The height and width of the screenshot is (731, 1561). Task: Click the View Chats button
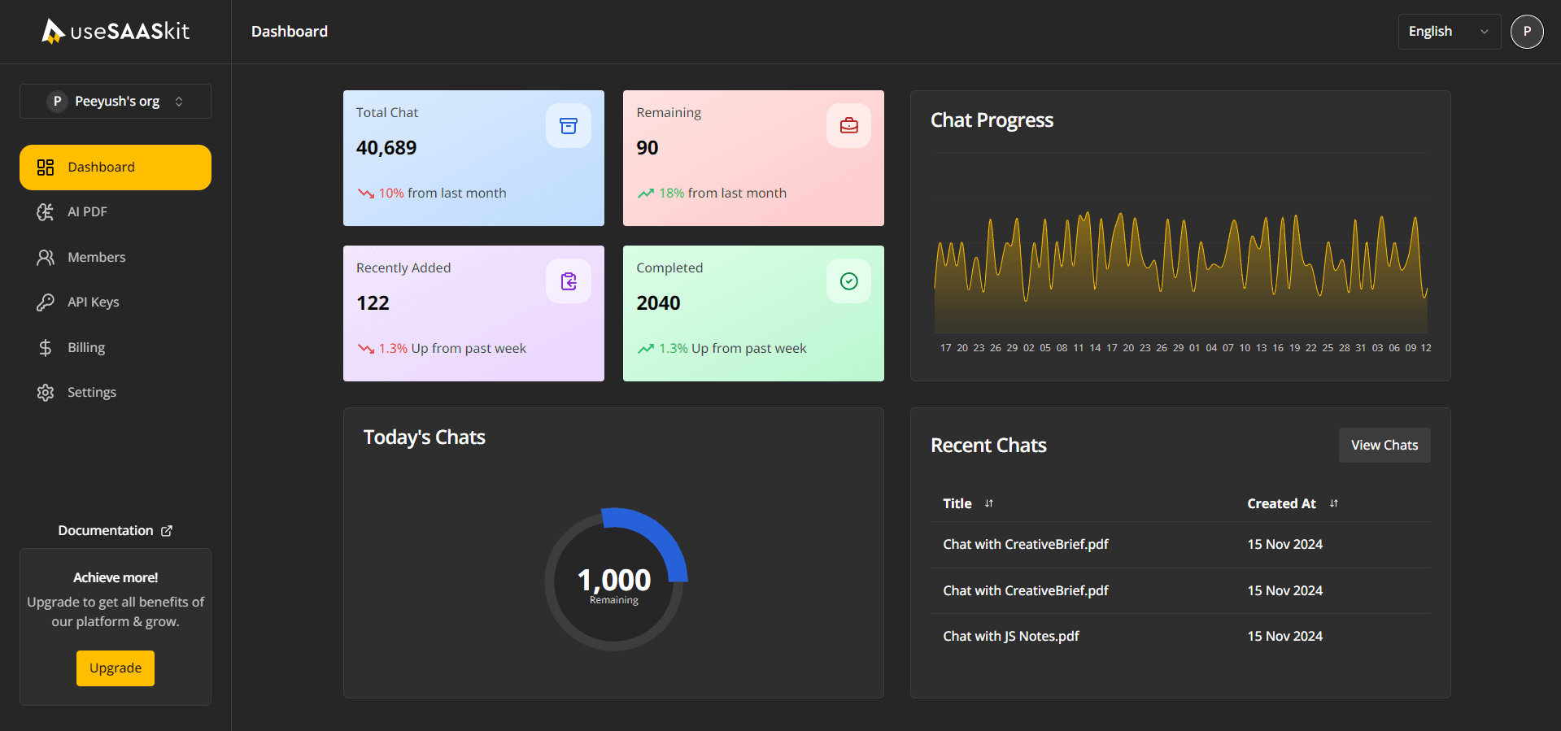coord(1384,446)
